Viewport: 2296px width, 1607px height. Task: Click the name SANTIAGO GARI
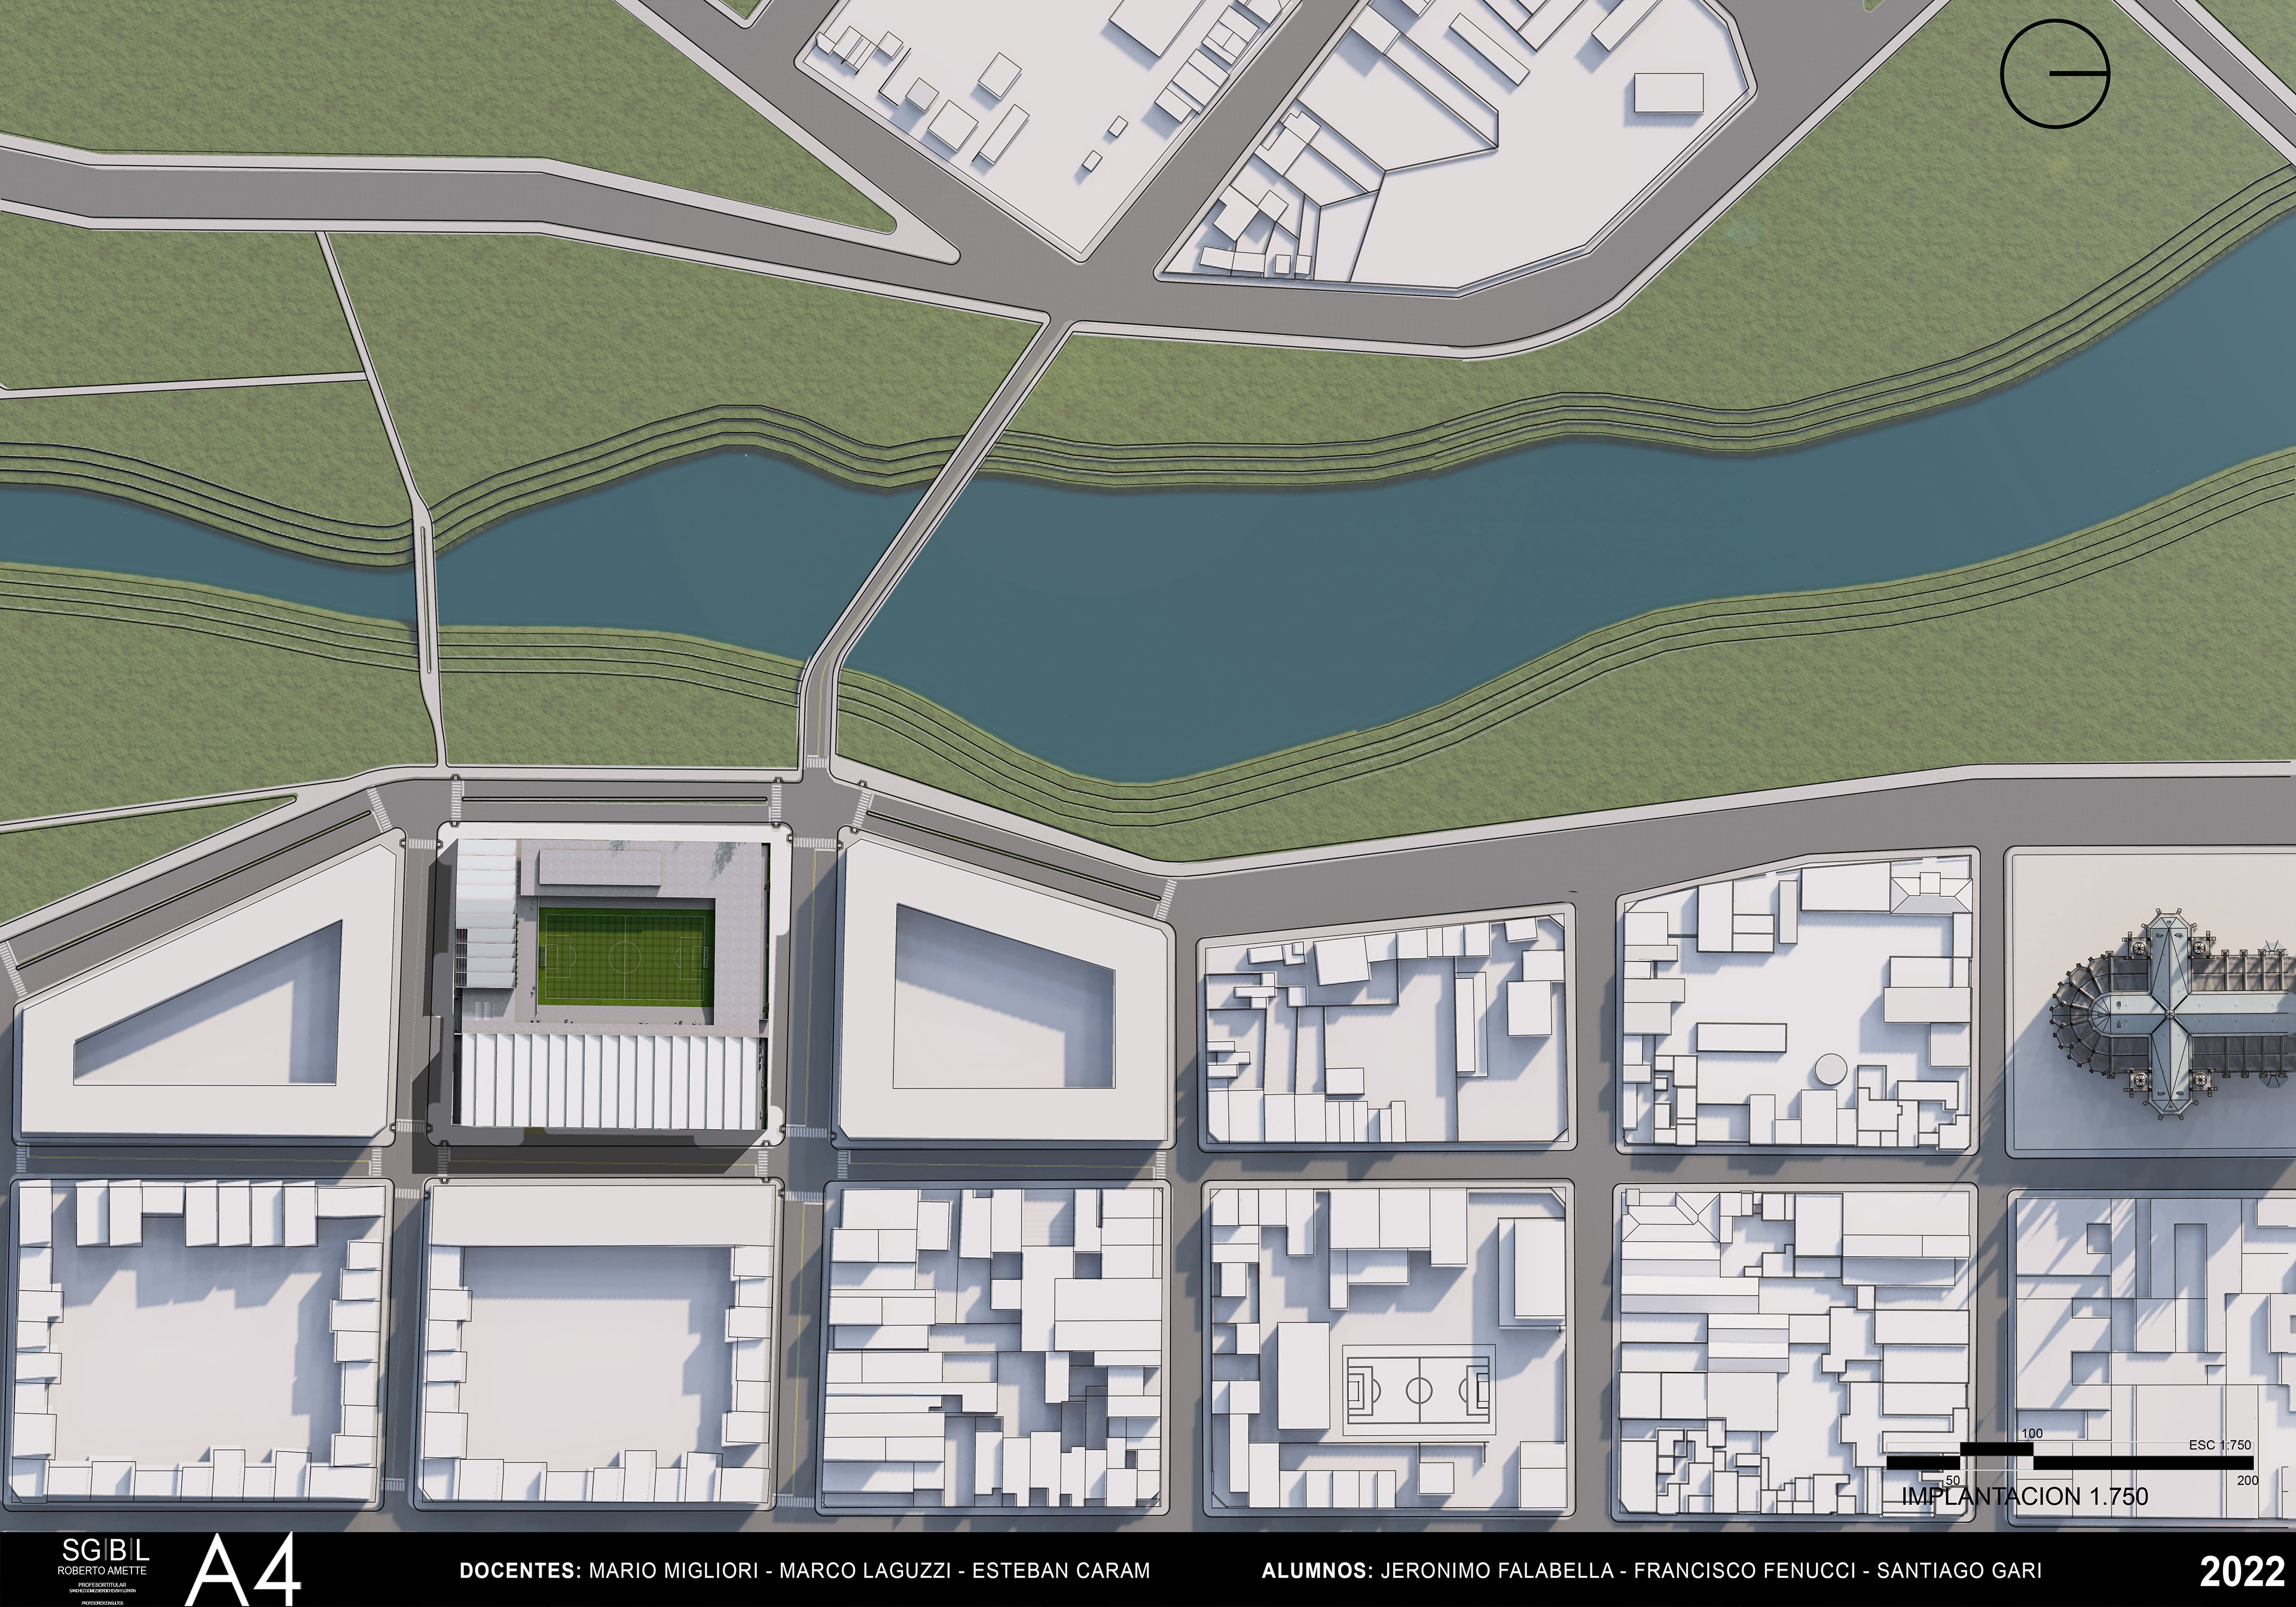pos(1958,1570)
